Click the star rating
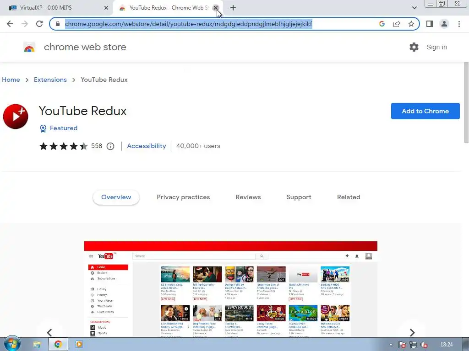This screenshot has width=469, height=351. (63, 146)
